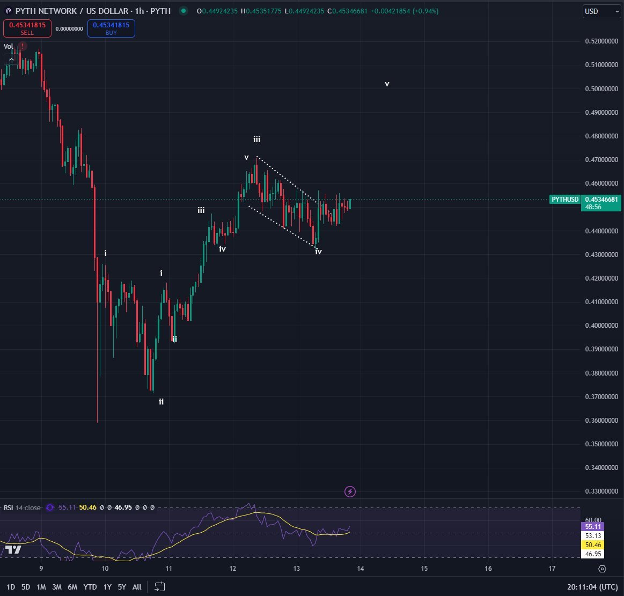Open chart settings gear icon

tap(602, 569)
